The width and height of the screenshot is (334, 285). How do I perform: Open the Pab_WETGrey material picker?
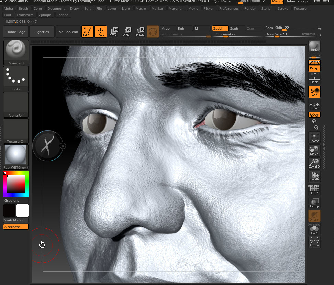coord(16,157)
